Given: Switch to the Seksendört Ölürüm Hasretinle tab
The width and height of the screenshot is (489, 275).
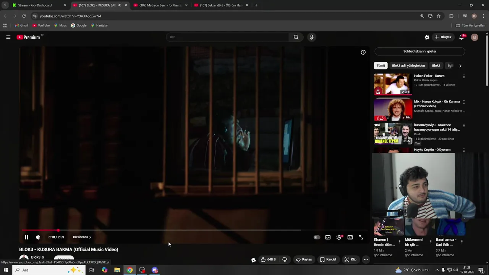Looking at the screenshot, I should (x=221, y=5).
